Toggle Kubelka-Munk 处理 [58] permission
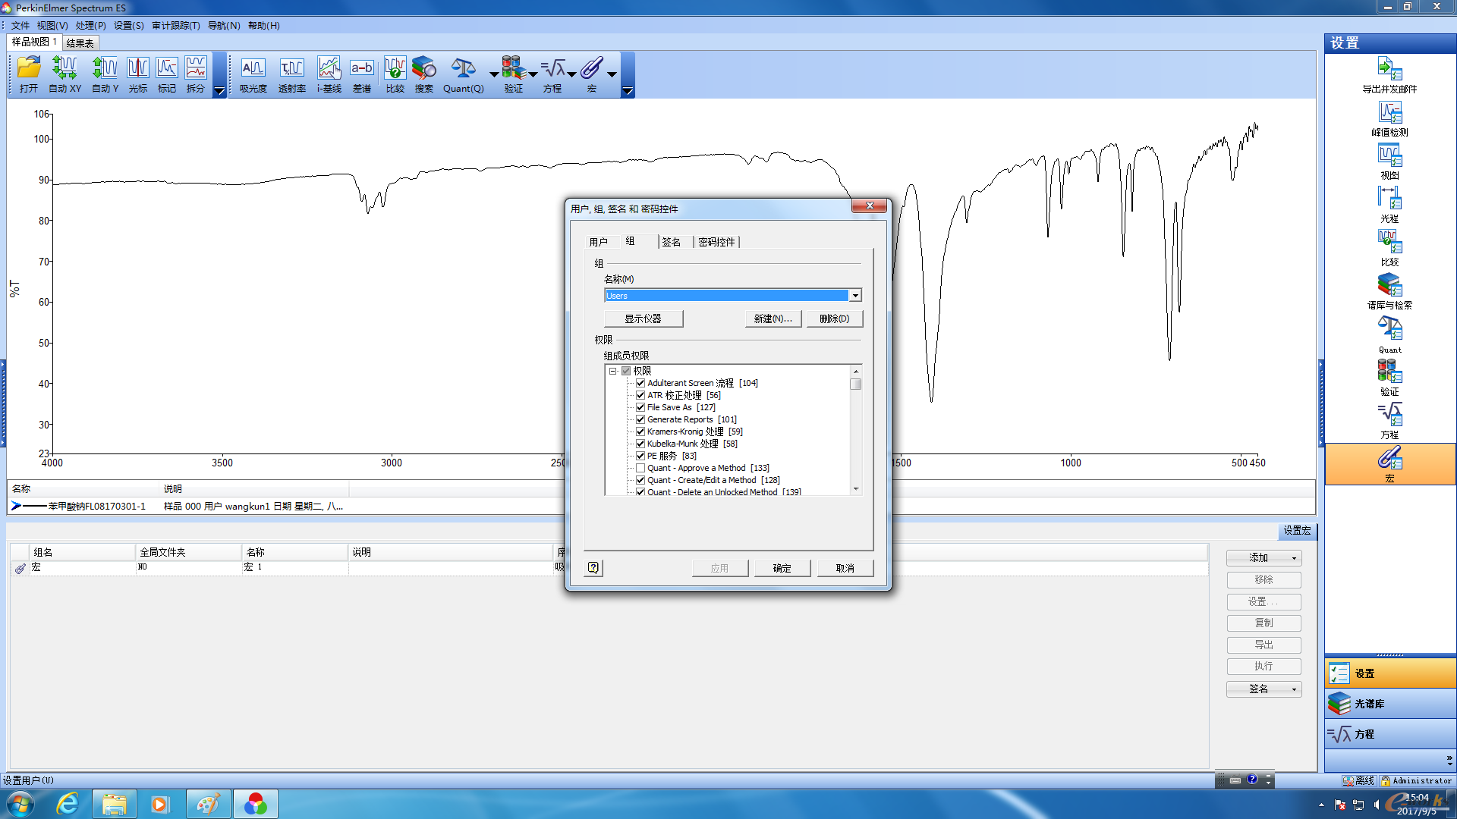 pos(640,444)
